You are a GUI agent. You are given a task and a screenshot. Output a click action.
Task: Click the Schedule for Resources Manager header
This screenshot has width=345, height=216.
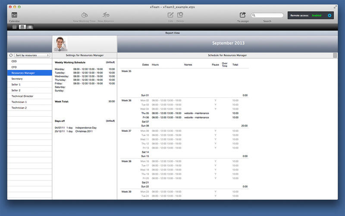coord(227,55)
